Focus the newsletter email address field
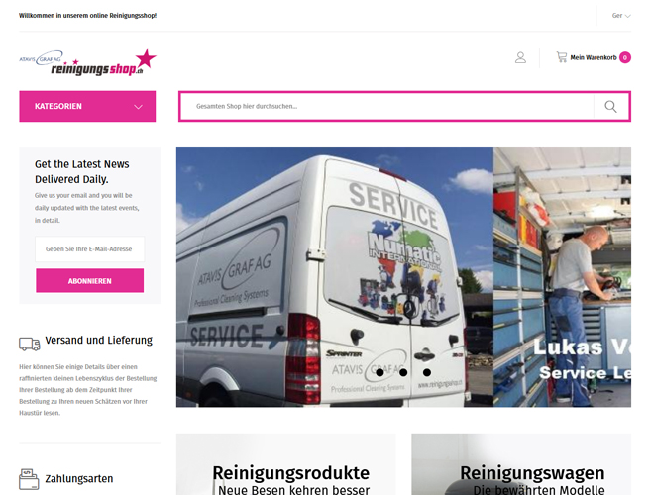The width and height of the screenshot is (650, 495). coord(90,248)
